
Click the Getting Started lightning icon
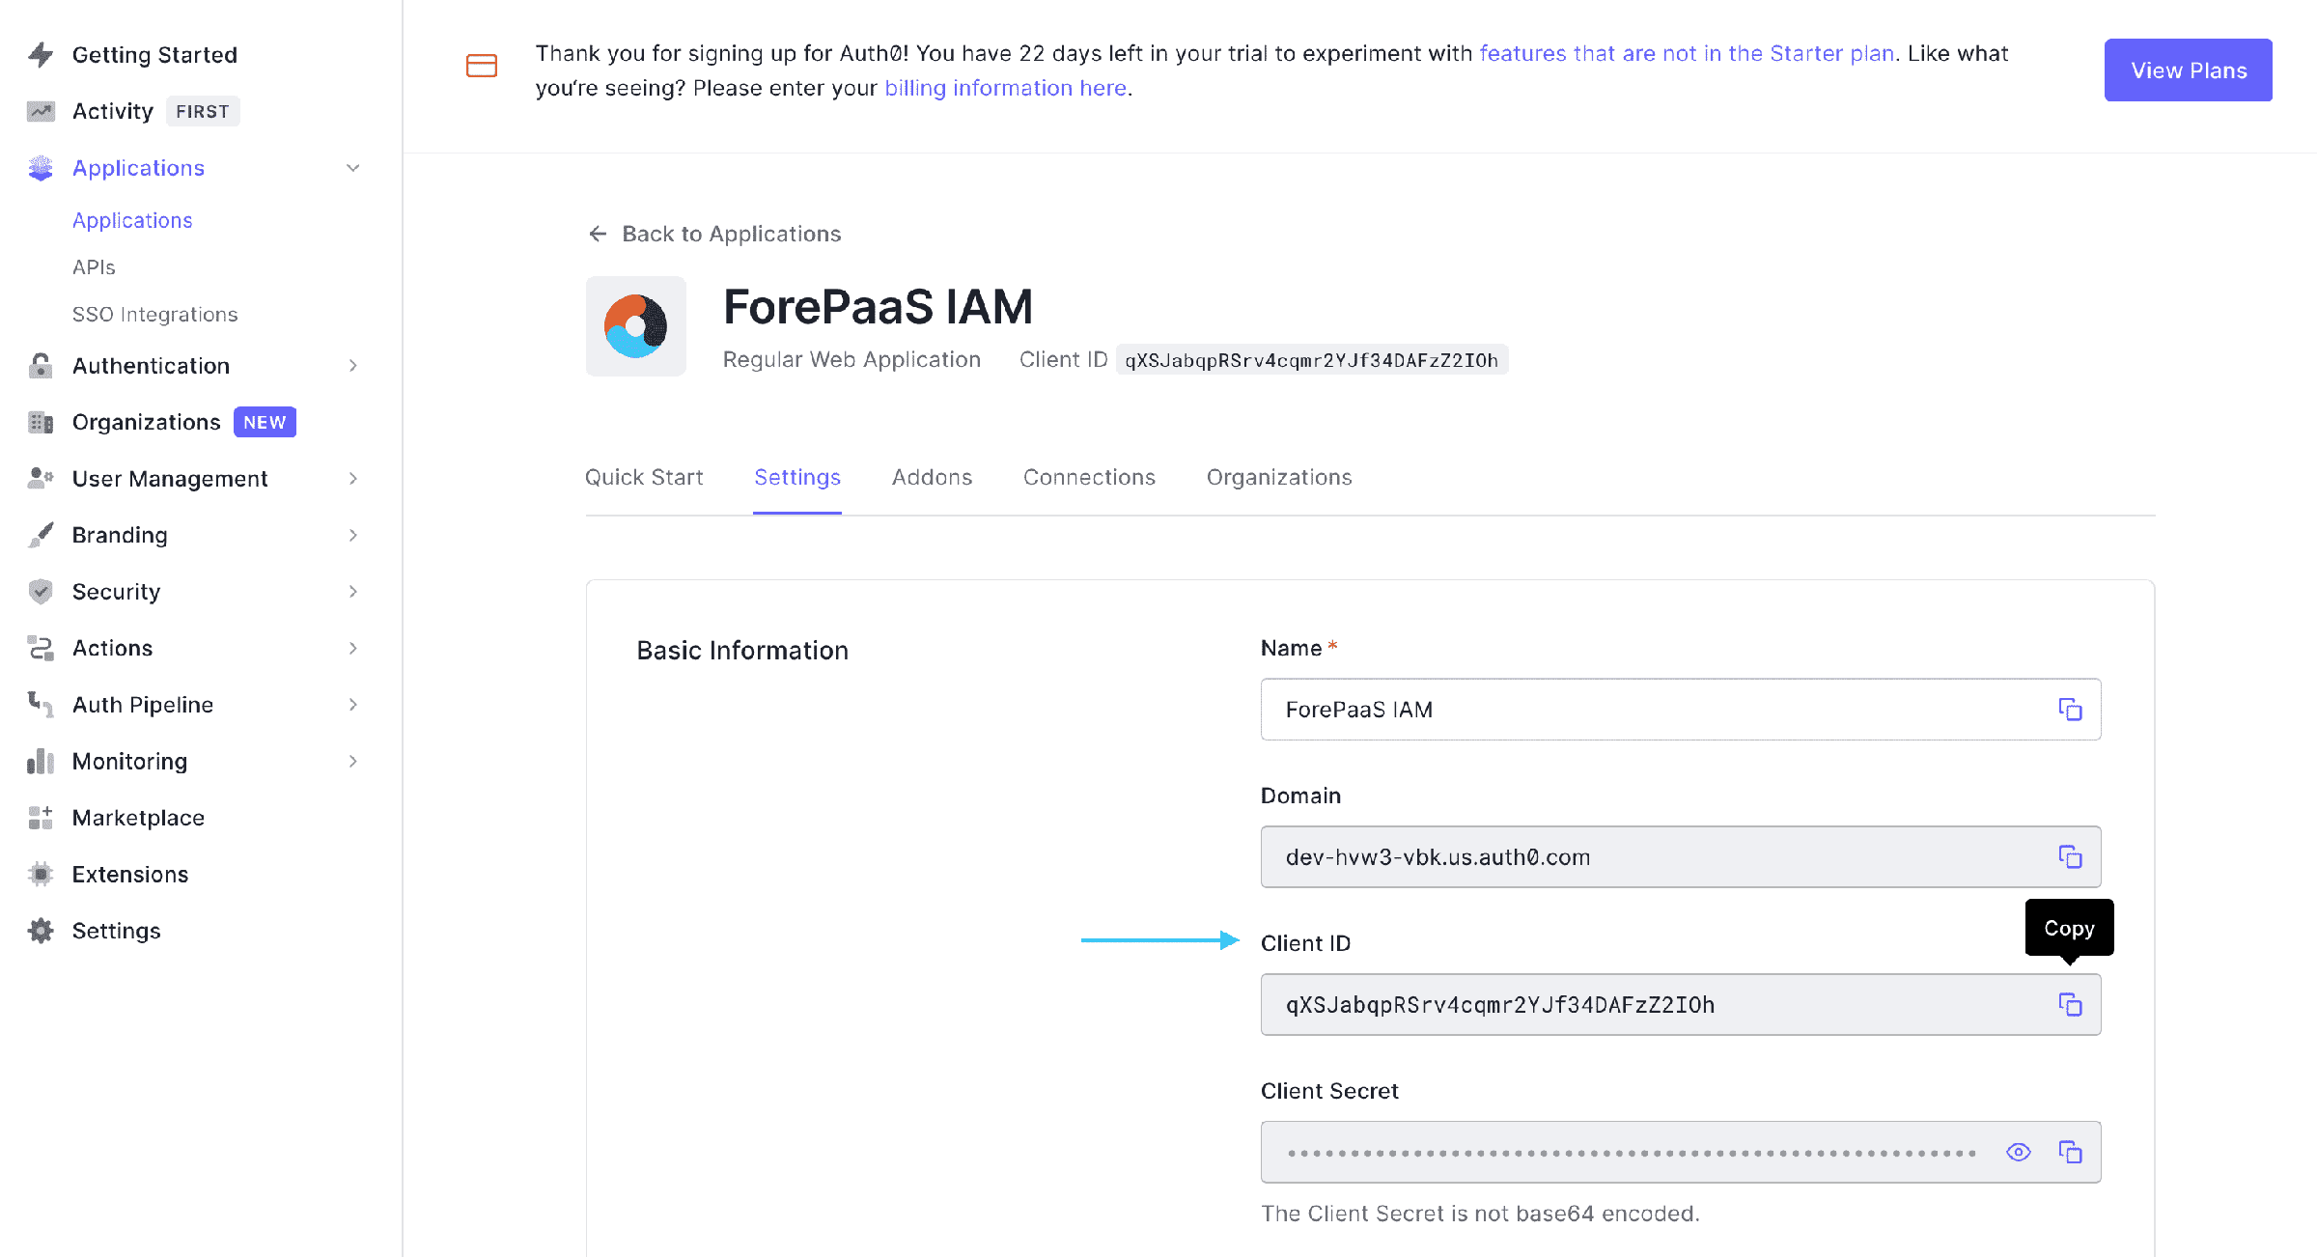pos(41,55)
